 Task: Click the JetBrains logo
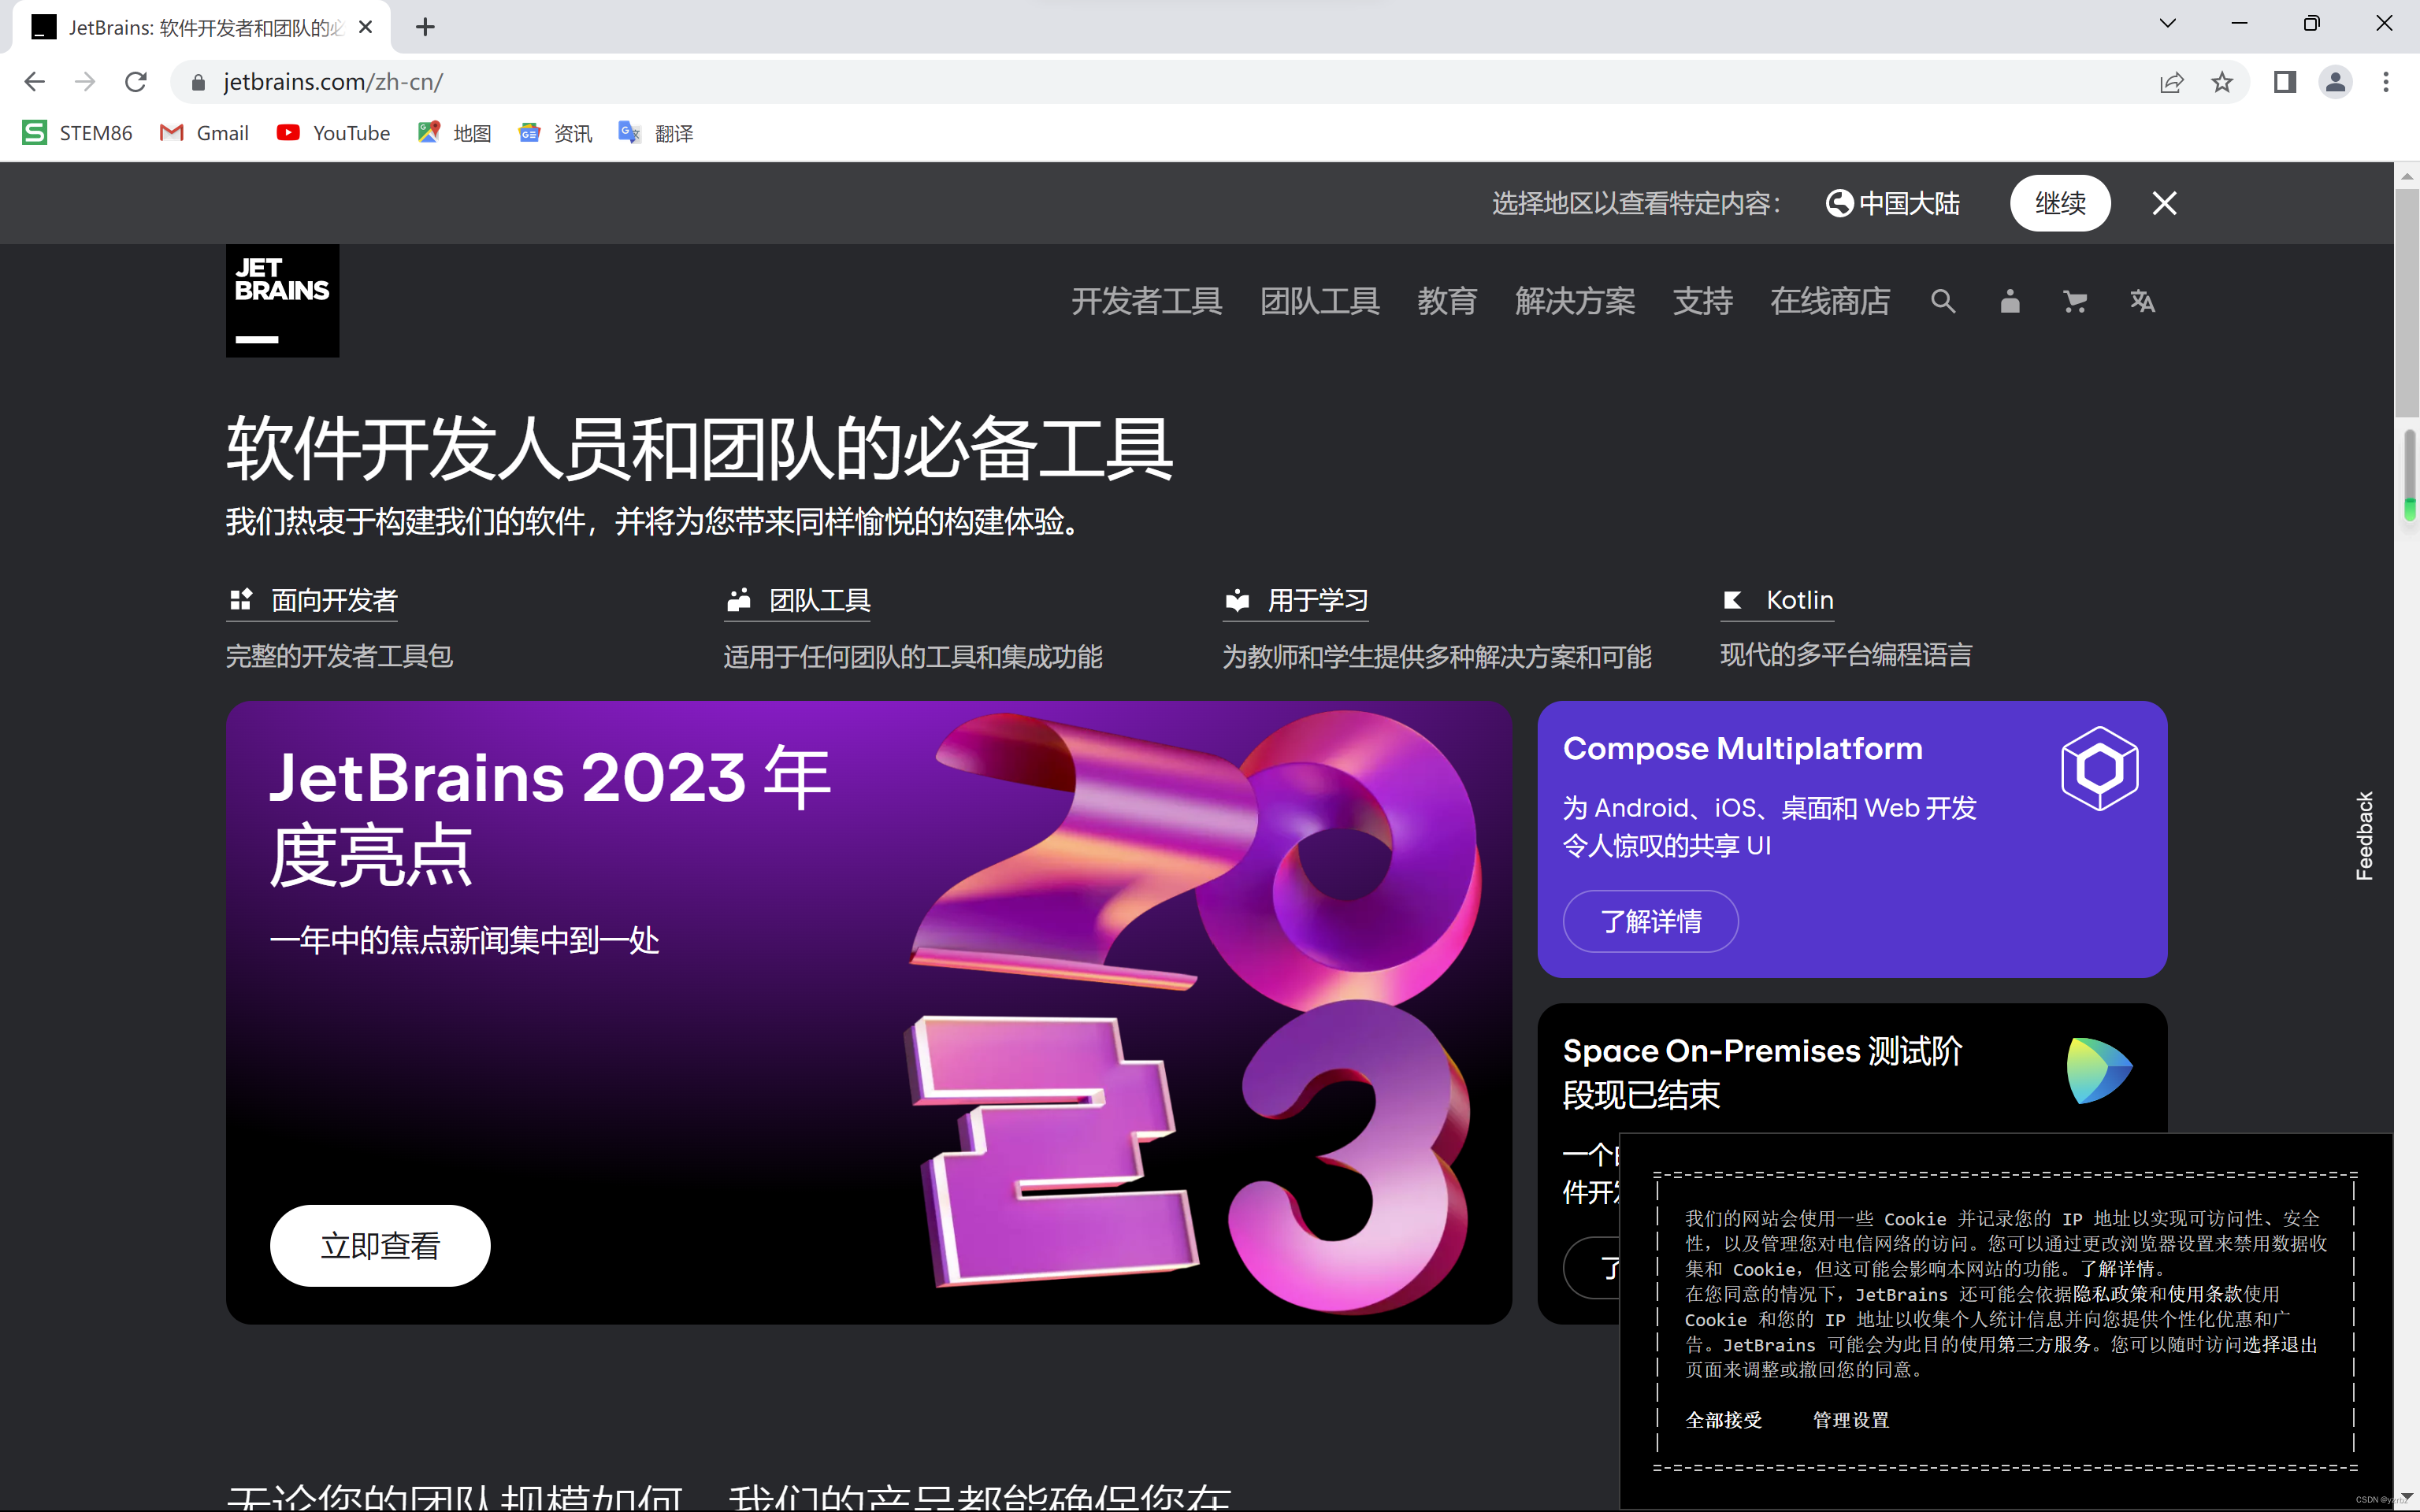[282, 300]
